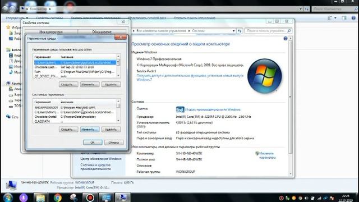359x202 pixels.
Task: Click Edit button under user variables
Action: tap(90, 84)
